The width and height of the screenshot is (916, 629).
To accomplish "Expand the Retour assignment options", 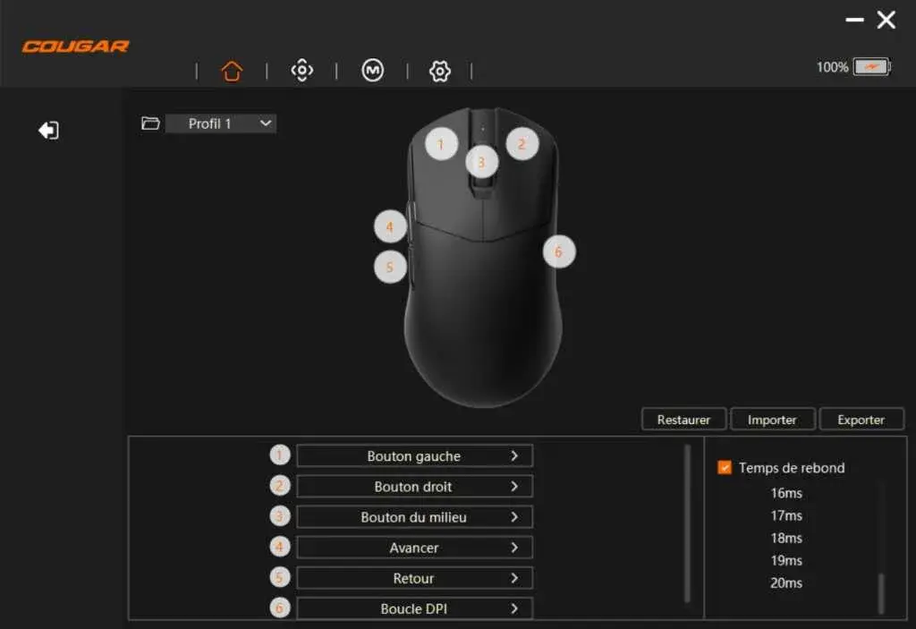I will (414, 578).
